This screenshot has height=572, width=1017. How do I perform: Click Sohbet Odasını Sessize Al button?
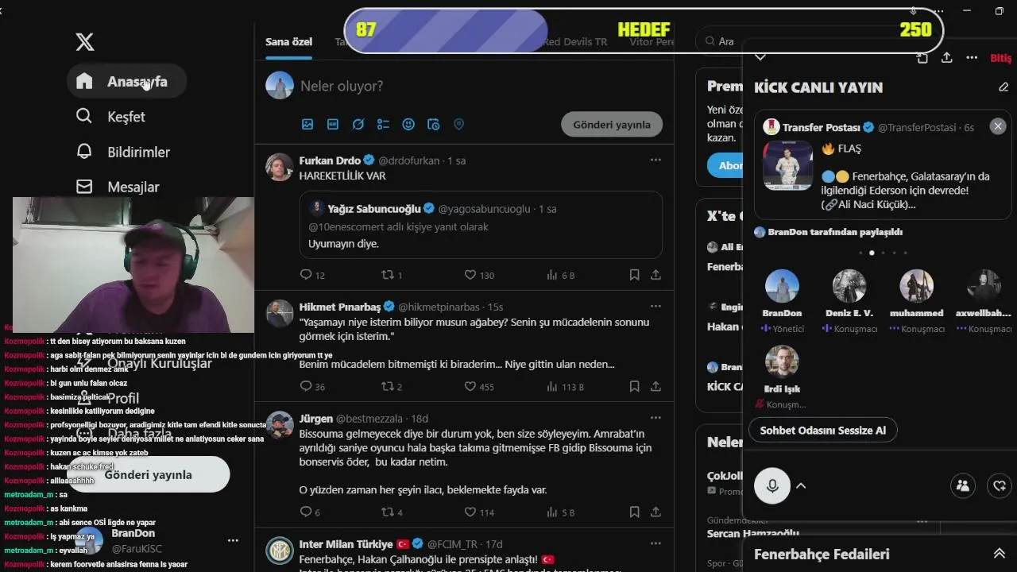[823, 431]
